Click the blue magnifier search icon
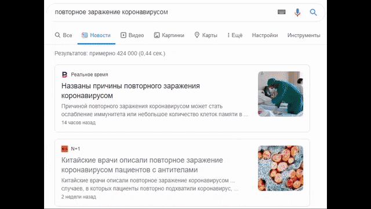This screenshot has height=209, width=371. (x=313, y=12)
